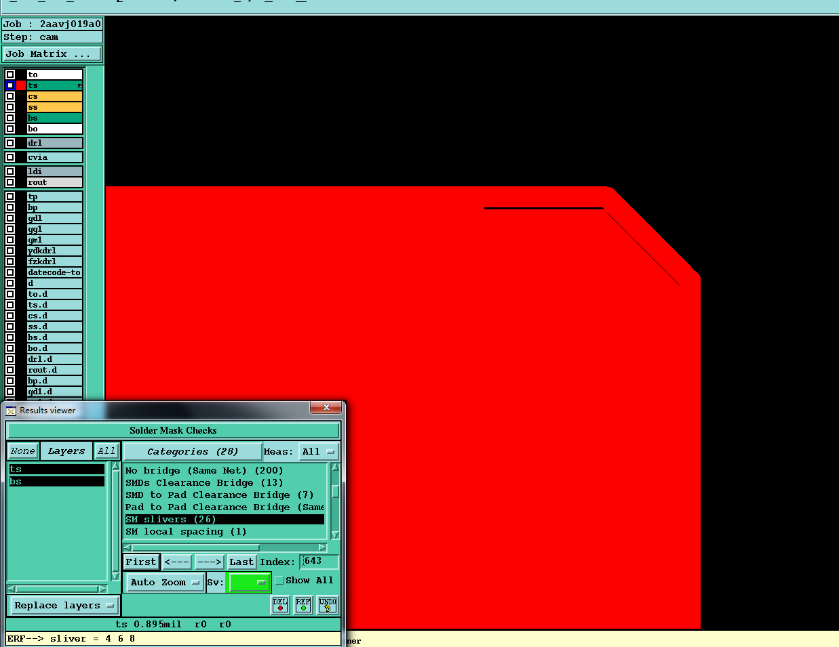Click the ts 0.895mil status line
The width and height of the screenshot is (839, 647).
coord(173,625)
